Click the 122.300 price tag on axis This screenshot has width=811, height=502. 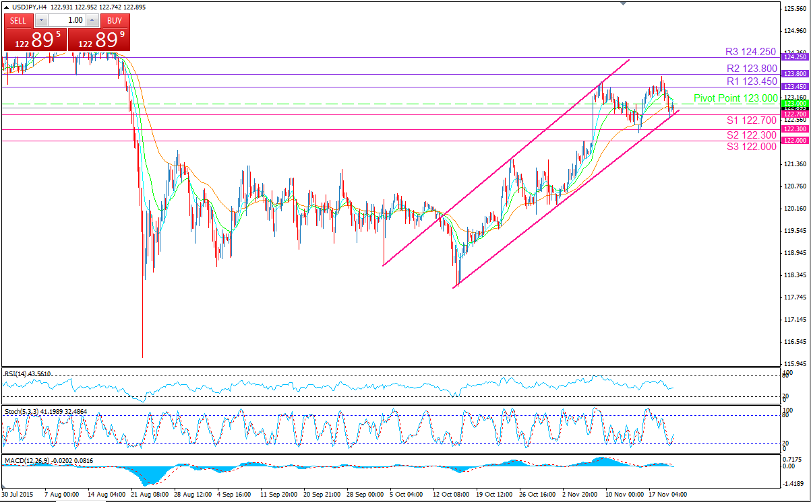tap(795, 129)
